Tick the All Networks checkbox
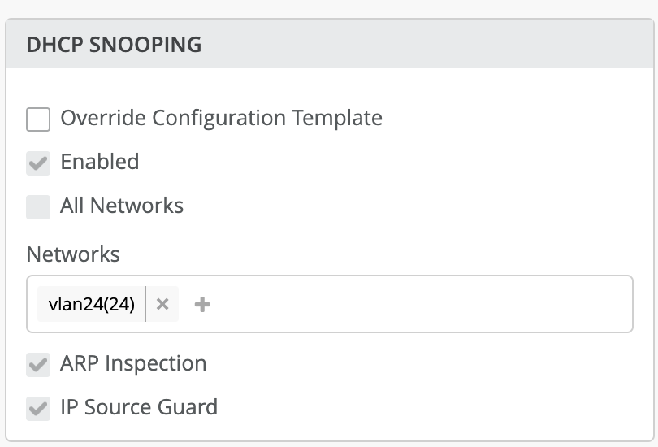Image resolution: width=658 pixels, height=447 pixels. (38, 206)
